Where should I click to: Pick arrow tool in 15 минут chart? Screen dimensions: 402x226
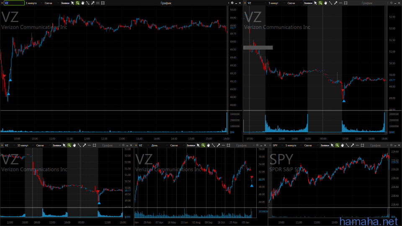tap(84, 145)
